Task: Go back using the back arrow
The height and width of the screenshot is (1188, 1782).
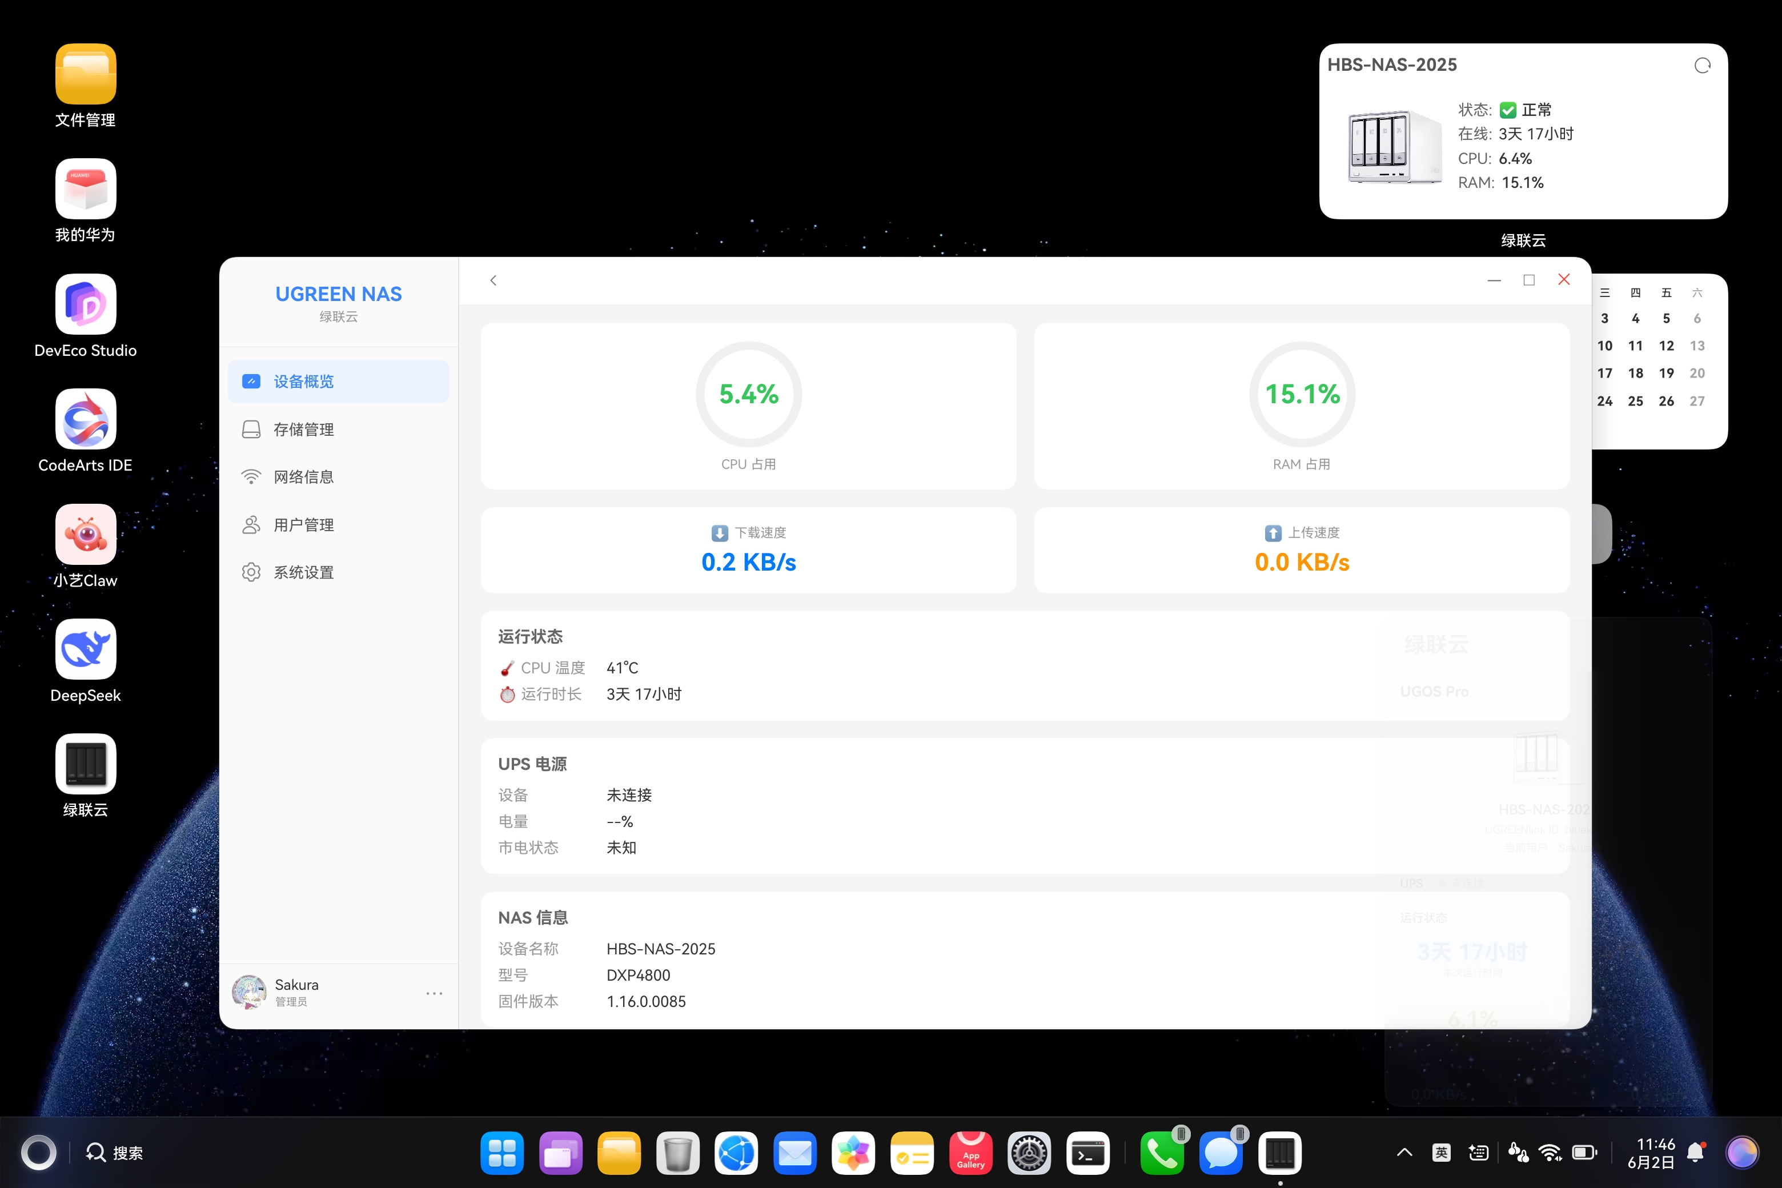Action: 493,280
